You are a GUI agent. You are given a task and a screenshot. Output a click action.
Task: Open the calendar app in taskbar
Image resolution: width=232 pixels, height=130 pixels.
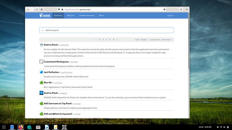38,127
